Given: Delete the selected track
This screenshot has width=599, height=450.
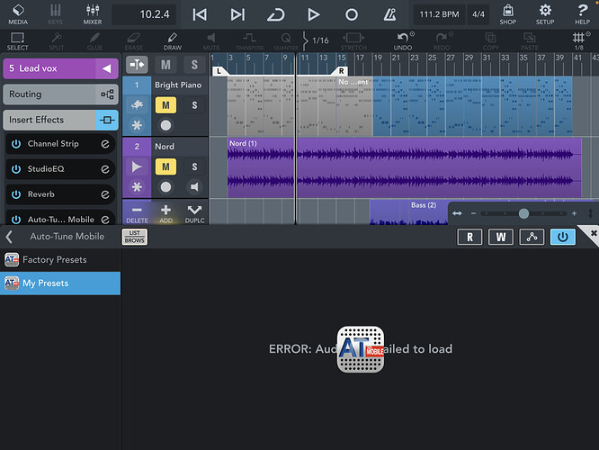Looking at the screenshot, I should (x=137, y=213).
